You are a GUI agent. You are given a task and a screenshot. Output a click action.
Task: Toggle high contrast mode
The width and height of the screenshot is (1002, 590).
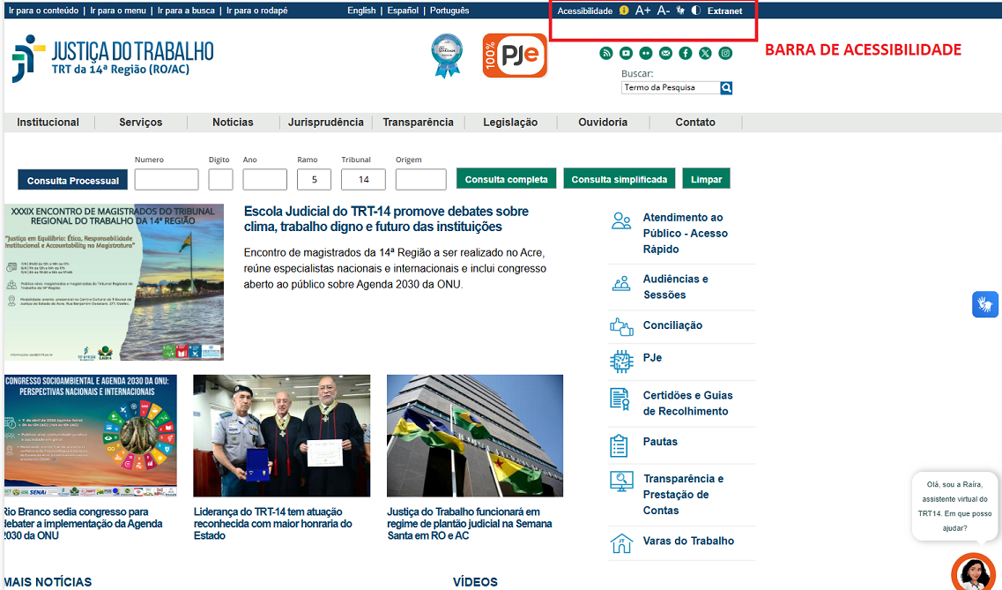[695, 11]
